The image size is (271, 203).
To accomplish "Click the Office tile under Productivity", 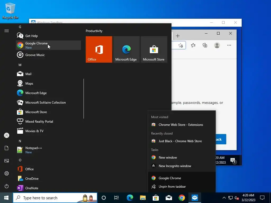I will (99, 49).
